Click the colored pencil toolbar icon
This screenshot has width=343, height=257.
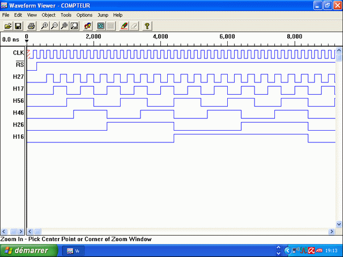pos(124,26)
